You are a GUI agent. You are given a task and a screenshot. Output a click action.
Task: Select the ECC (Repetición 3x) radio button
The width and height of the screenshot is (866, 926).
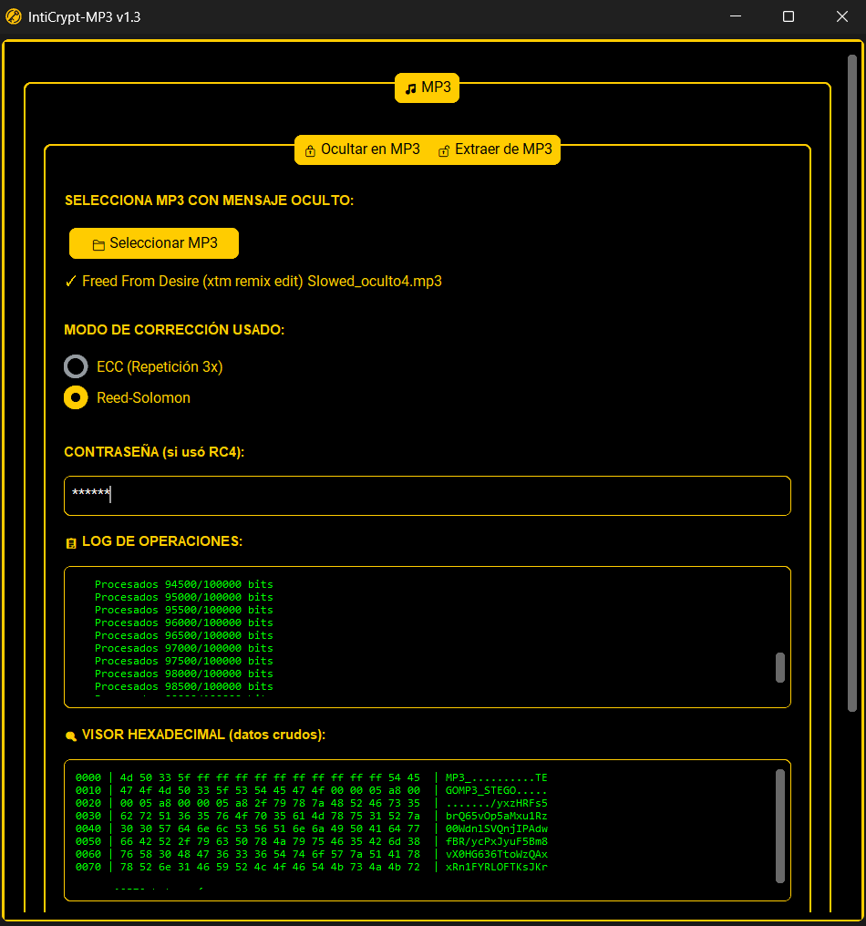pos(76,366)
